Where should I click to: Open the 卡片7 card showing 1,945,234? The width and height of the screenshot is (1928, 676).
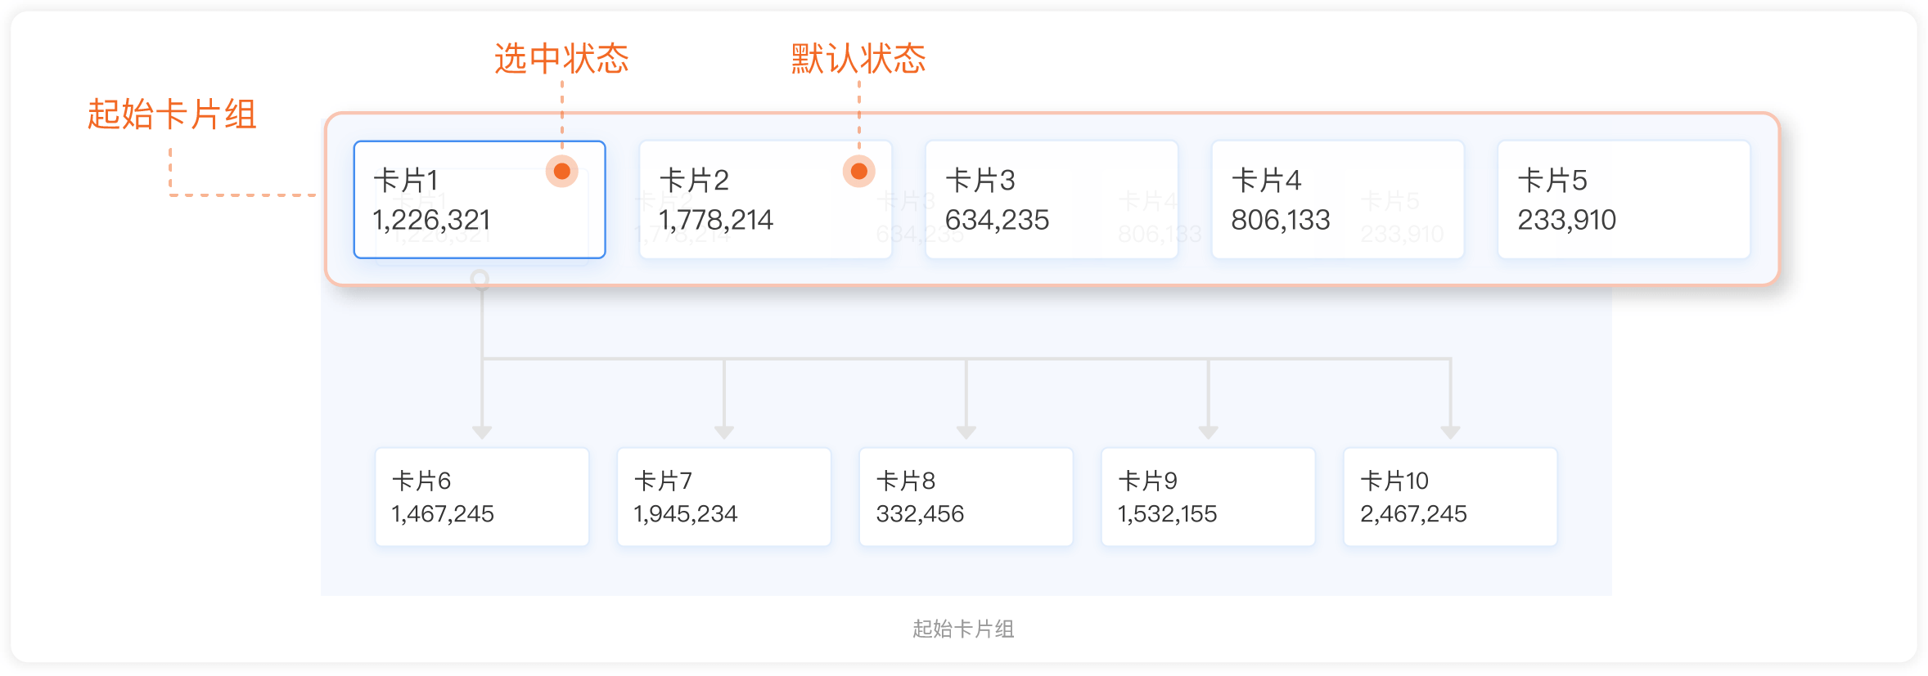[x=724, y=497]
